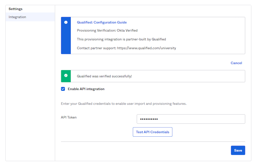Open the Qualified: Configuration Guide link
This screenshot has width=257, height=166.
(x=102, y=22)
